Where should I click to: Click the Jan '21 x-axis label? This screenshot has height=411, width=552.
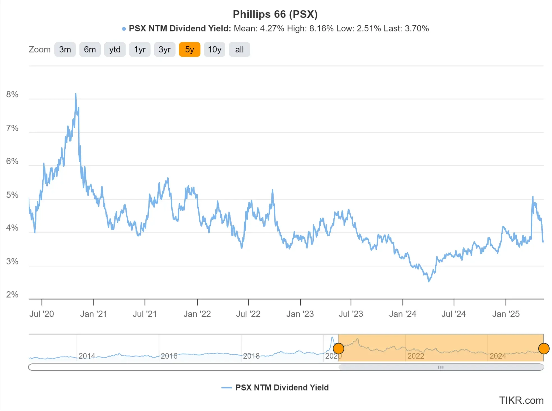(94, 314)
